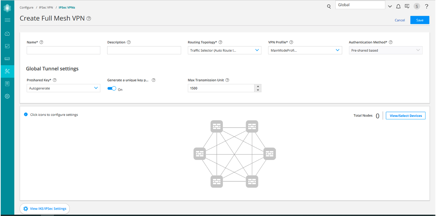The width and height of the screenshot is (436, 216).
Task: Open the Reports sidebar icon
Action: [x=7, y=84]
